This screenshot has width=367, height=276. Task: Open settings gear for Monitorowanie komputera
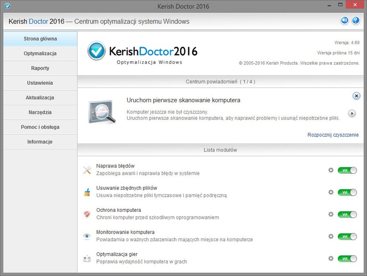[331, 237]
